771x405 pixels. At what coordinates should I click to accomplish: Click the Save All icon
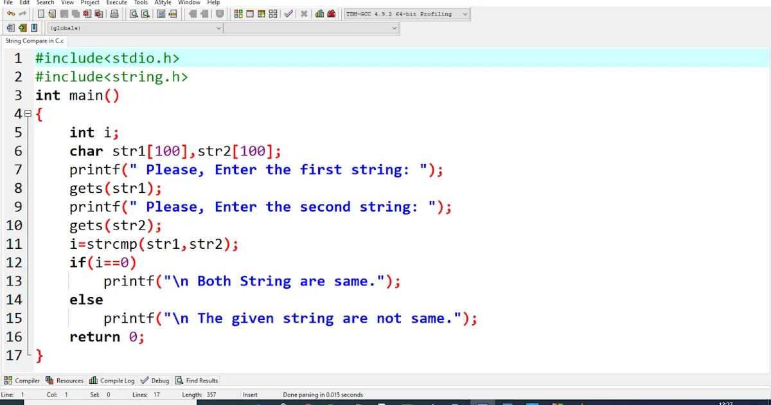click(x=75, y=14)
